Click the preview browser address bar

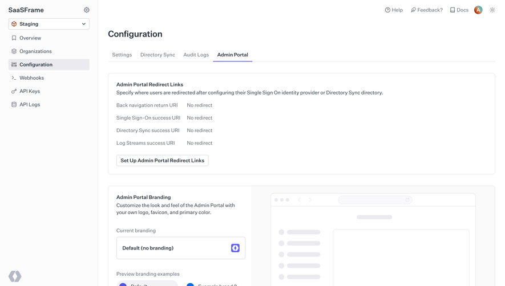pyautogui.click(x=375, y=200)
